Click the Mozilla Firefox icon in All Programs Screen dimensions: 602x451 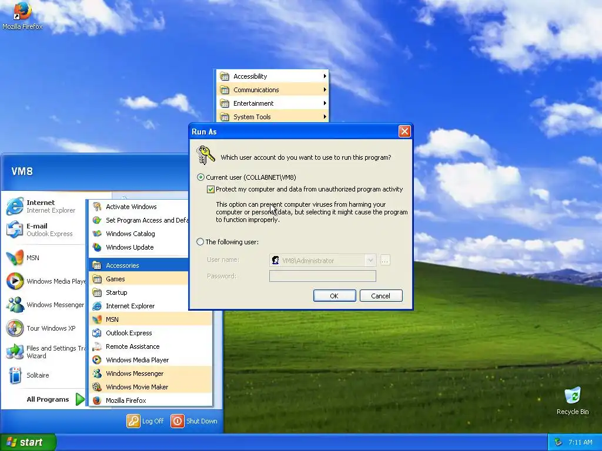97,400
